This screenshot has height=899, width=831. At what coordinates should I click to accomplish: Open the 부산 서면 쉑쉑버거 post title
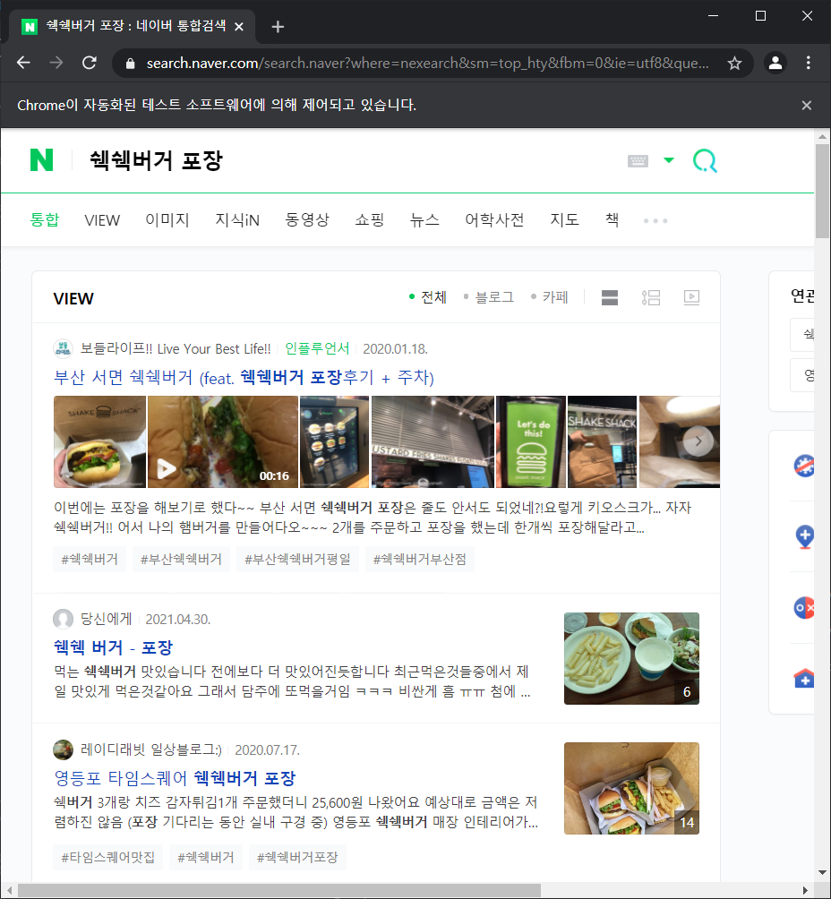[244, 377]
